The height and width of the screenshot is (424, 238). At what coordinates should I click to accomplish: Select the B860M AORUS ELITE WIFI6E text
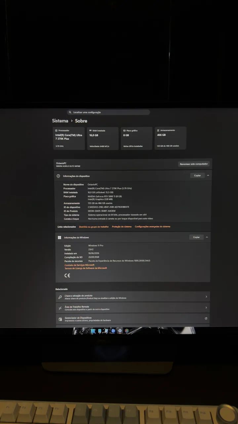click(x=68, y=166)
